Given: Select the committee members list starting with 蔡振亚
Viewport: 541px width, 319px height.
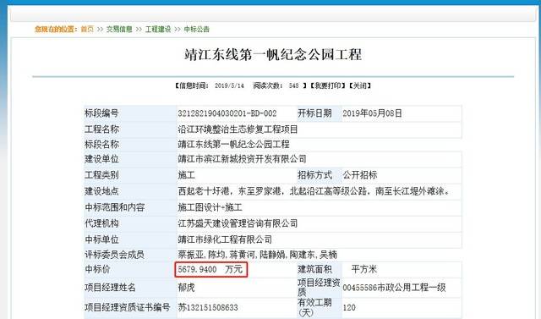Looking at the screenshot, I should point(257,255).
